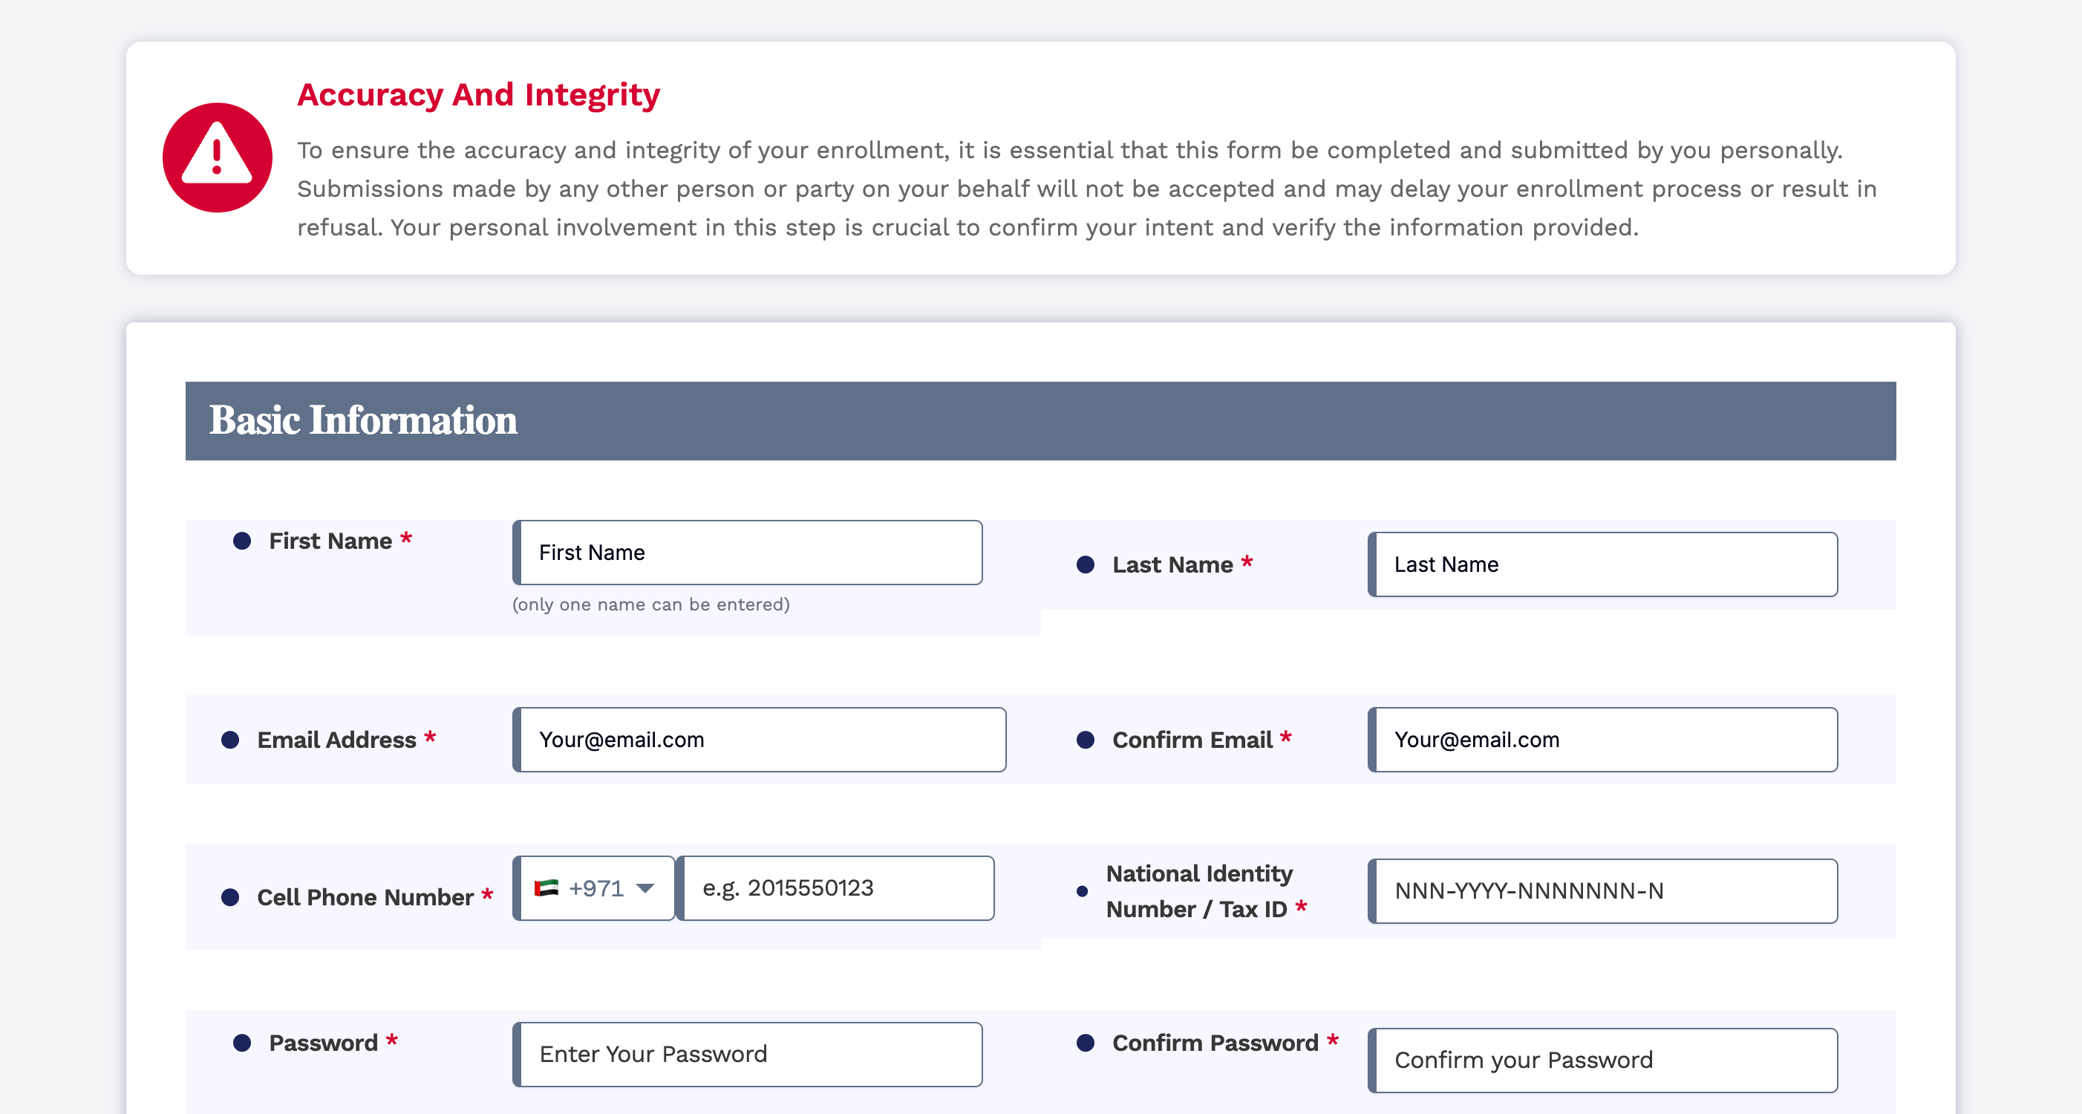Viewport: 2082px width, 1114px height.
Task: Click the bullet next to First Name
Action: [241, 541]
